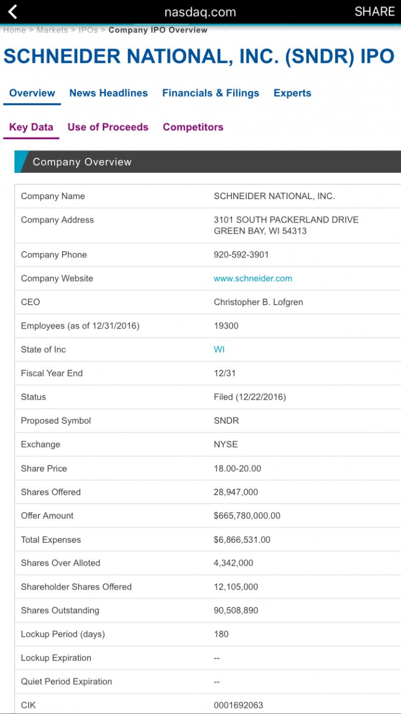This screenshot has height=714, width=401.
Task: Tap the status Filed (12/22/2016)
Action: (250, 397)
